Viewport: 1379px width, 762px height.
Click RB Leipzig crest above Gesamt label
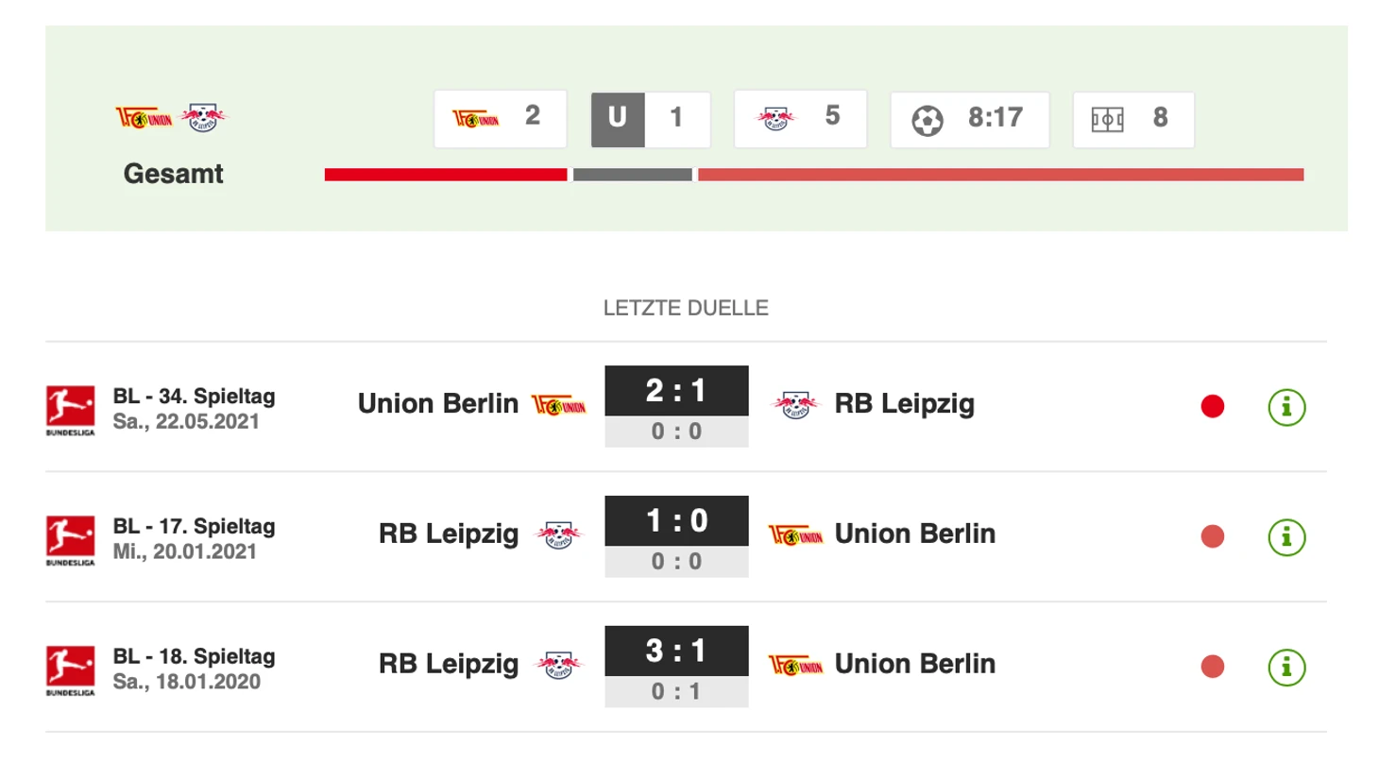(x=204, y=117)
